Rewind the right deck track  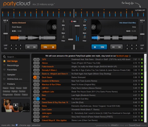(x=113, y=47)
